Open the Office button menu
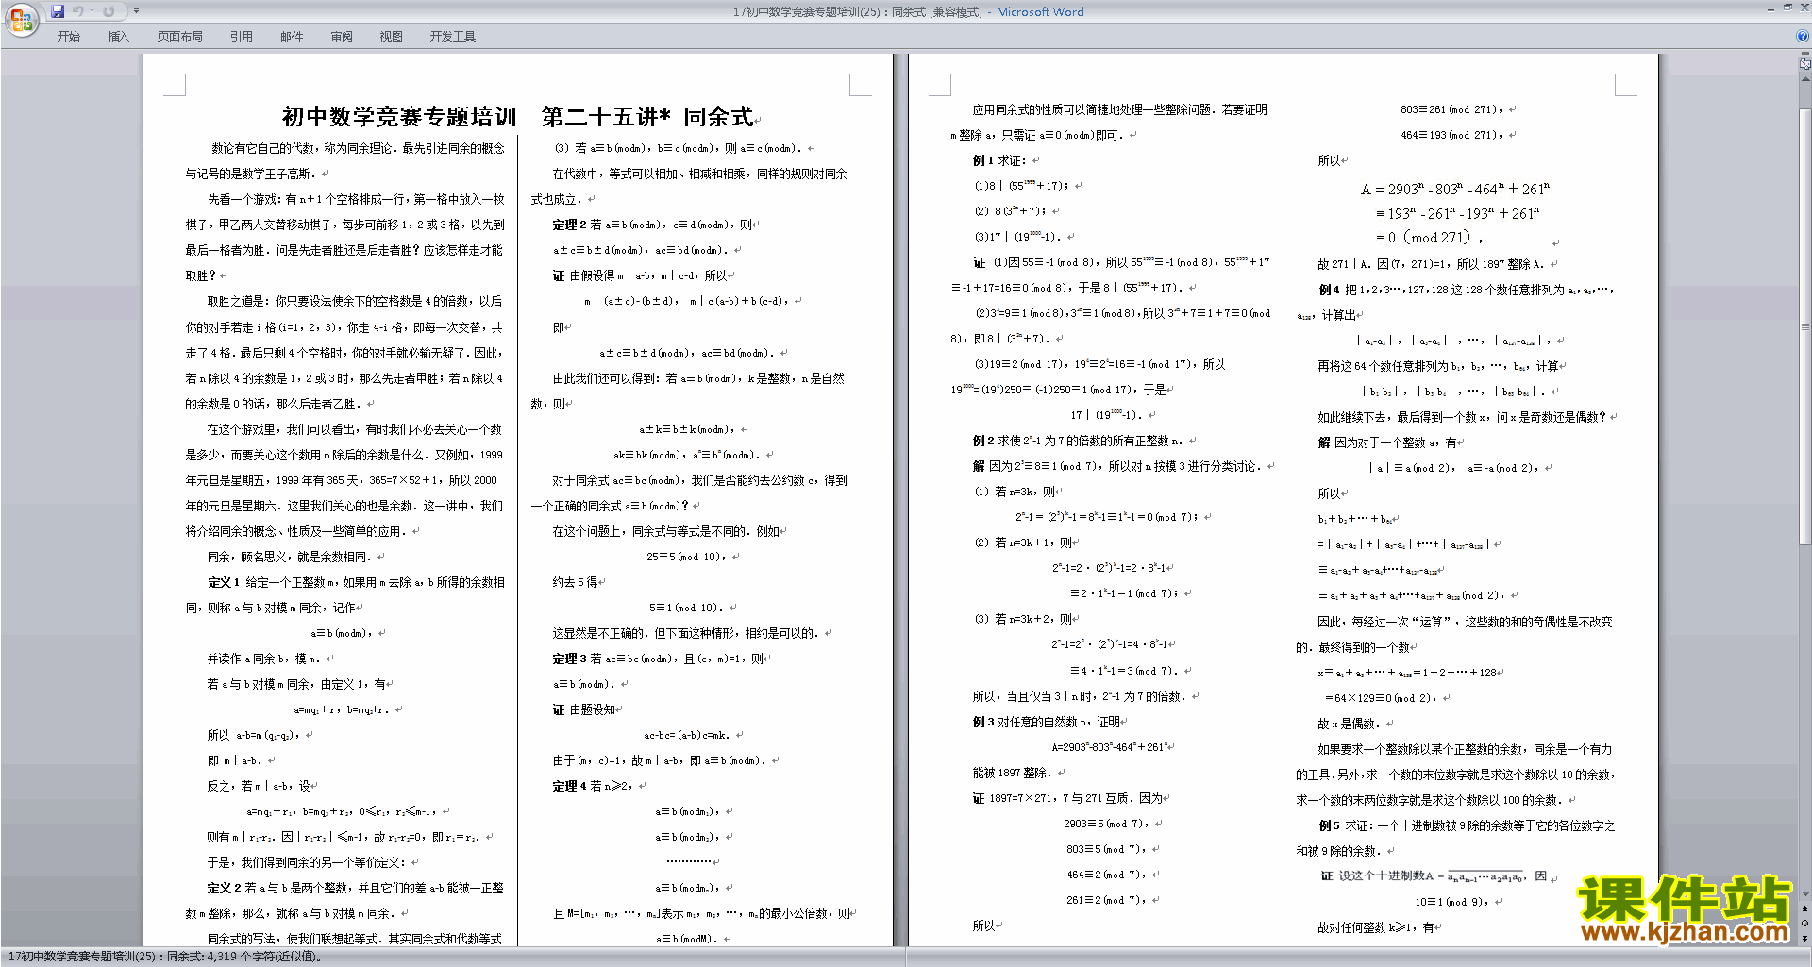This screenshot has width=1812, height=967. point(21,19)
